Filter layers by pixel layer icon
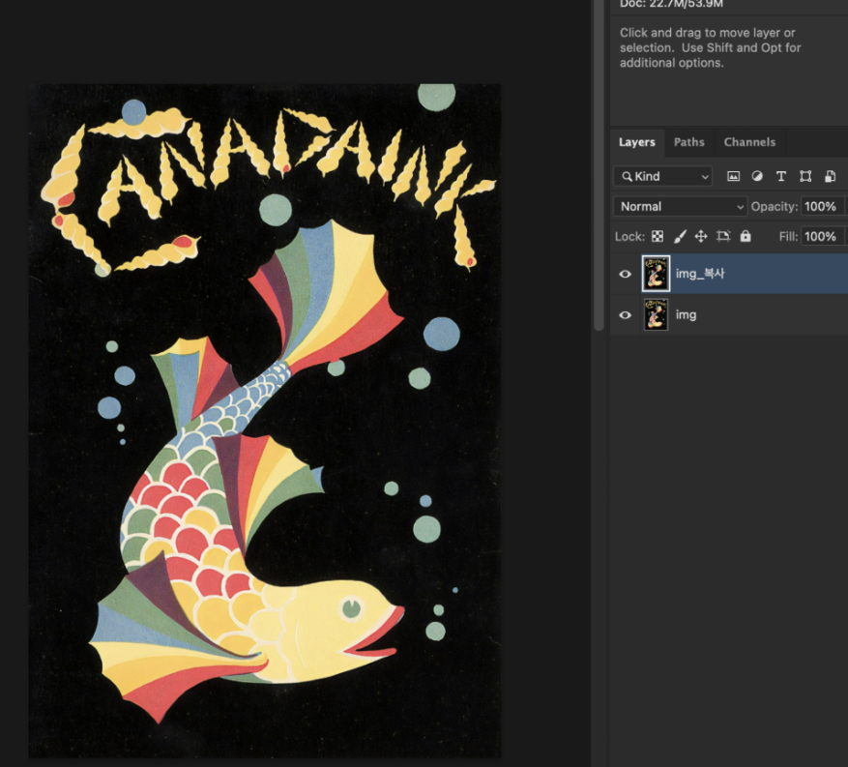The width and height of the screenshot is (848, 767). tap(733, 176)
